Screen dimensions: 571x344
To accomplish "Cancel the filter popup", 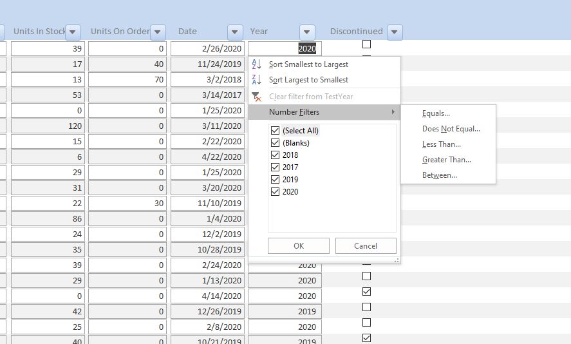I will click(366, 245).
